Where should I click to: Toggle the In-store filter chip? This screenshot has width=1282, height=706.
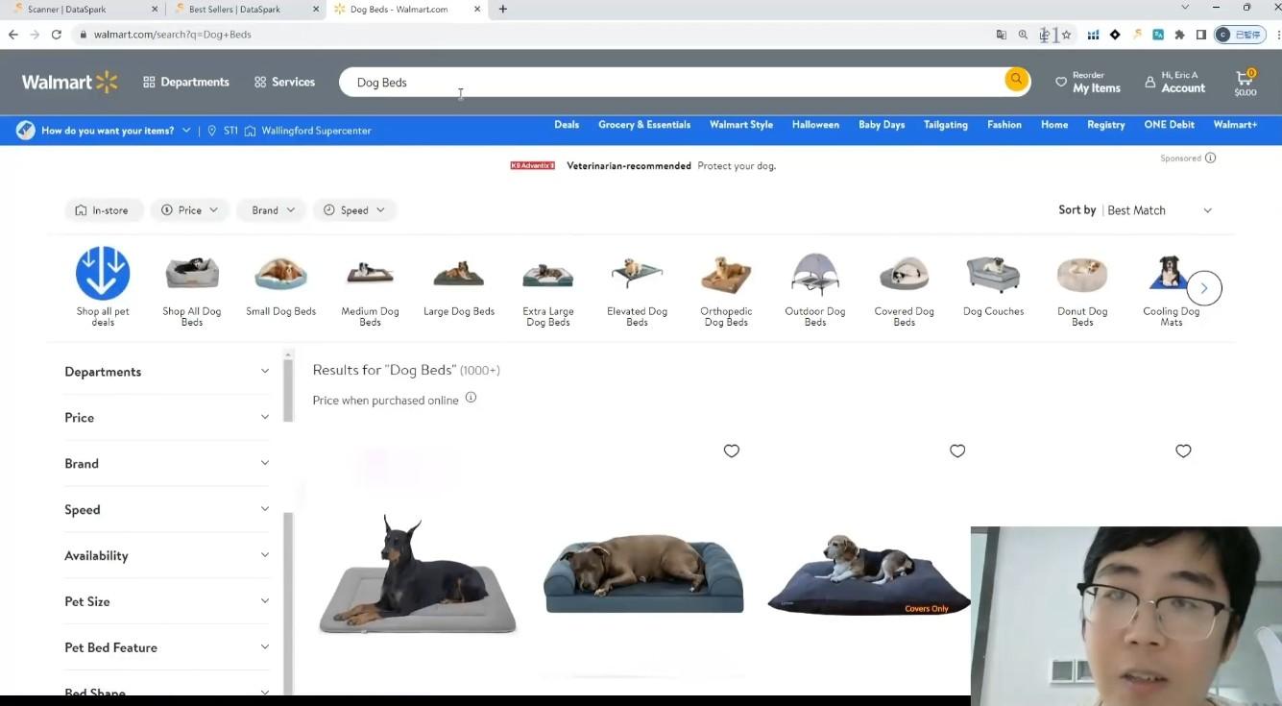pos(102,210)
